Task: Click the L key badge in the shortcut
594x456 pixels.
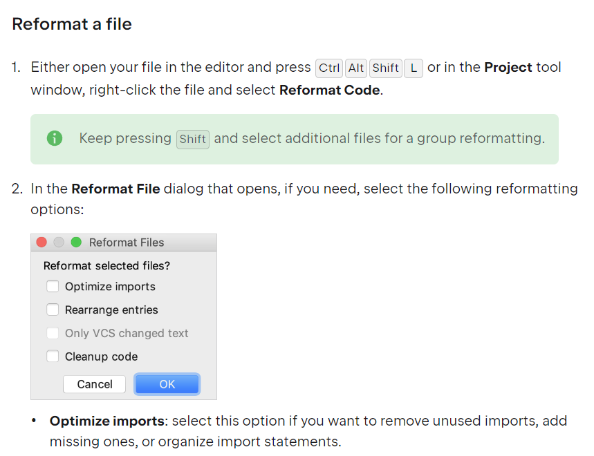Action: (414, 68)
